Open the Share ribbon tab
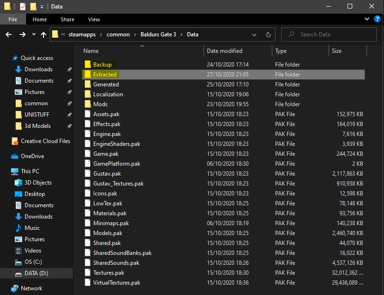 click(67, 19)
